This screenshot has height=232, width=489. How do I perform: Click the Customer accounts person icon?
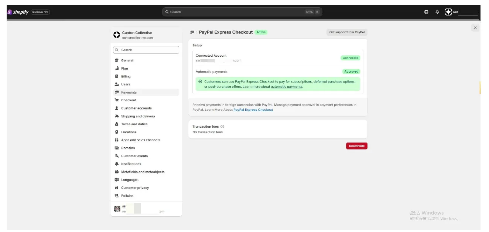click(117, 108)
